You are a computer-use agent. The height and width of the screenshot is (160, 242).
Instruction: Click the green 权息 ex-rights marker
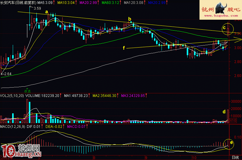[28, 90]
